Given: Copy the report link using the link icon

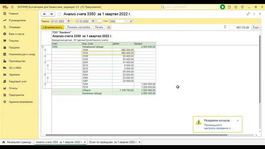Looking at the screenshot, I should click(x=248, y=14).
